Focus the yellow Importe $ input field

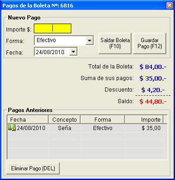point(52,28)
